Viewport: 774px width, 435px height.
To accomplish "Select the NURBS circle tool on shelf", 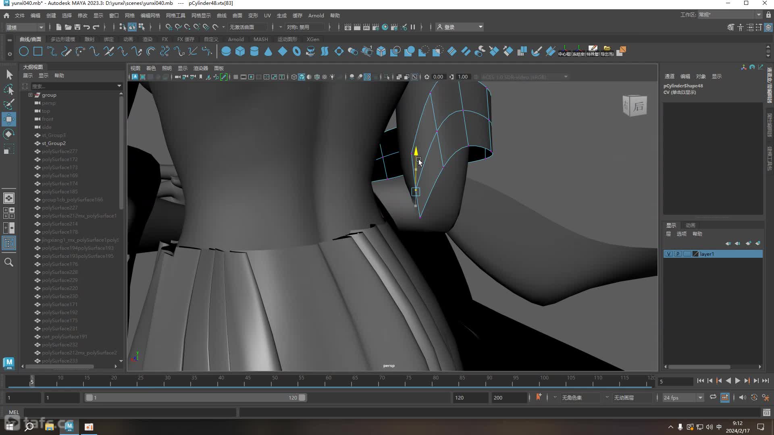I will [x=24, y=51].
